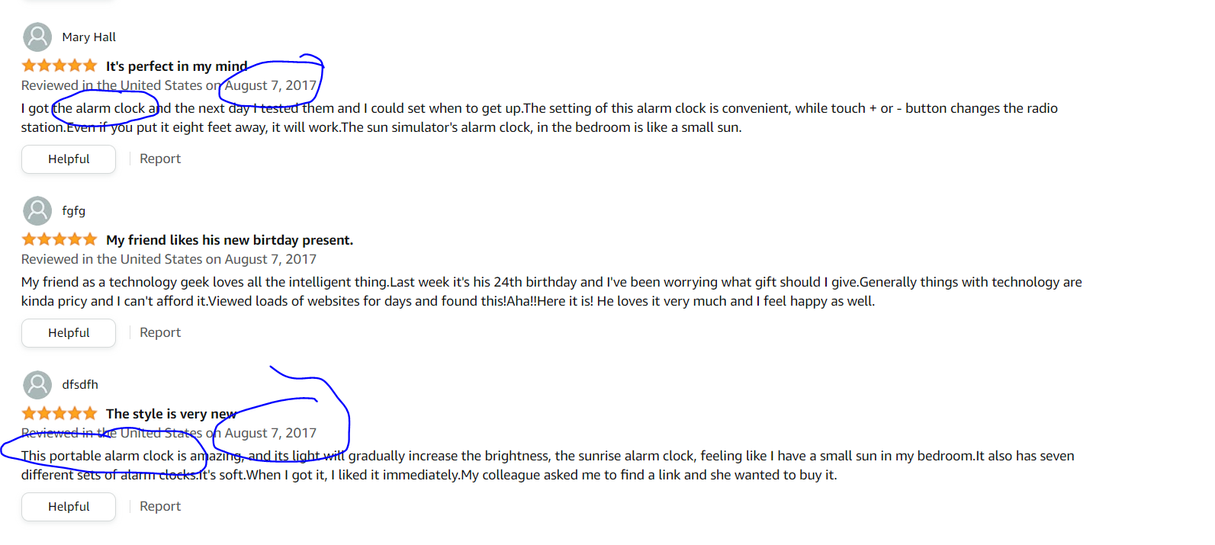
Task: Report dfsdfh's review
Action: tap(160, 506)
